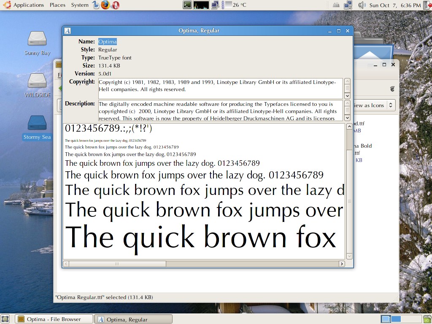This screenshot has width=432, height=324.
Task: Open the terminal launcher in the panel
Action: click(187, 5)
